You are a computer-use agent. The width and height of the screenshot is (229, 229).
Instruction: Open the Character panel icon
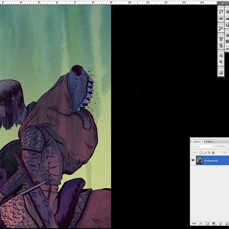pos(221,56)
